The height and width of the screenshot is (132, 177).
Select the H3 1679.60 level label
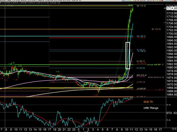click(x=141, y=68)
